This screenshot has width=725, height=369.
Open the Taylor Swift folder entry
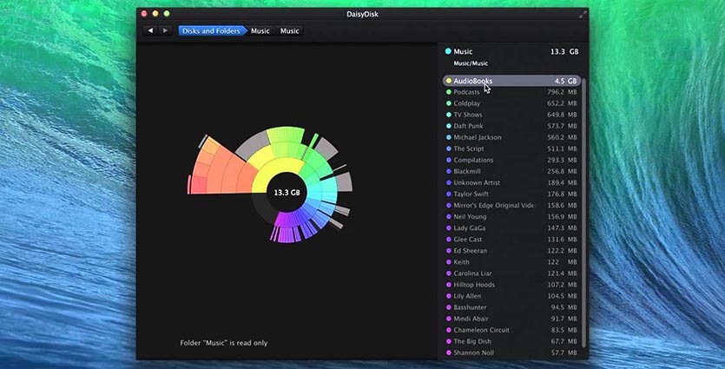(471, 194)
